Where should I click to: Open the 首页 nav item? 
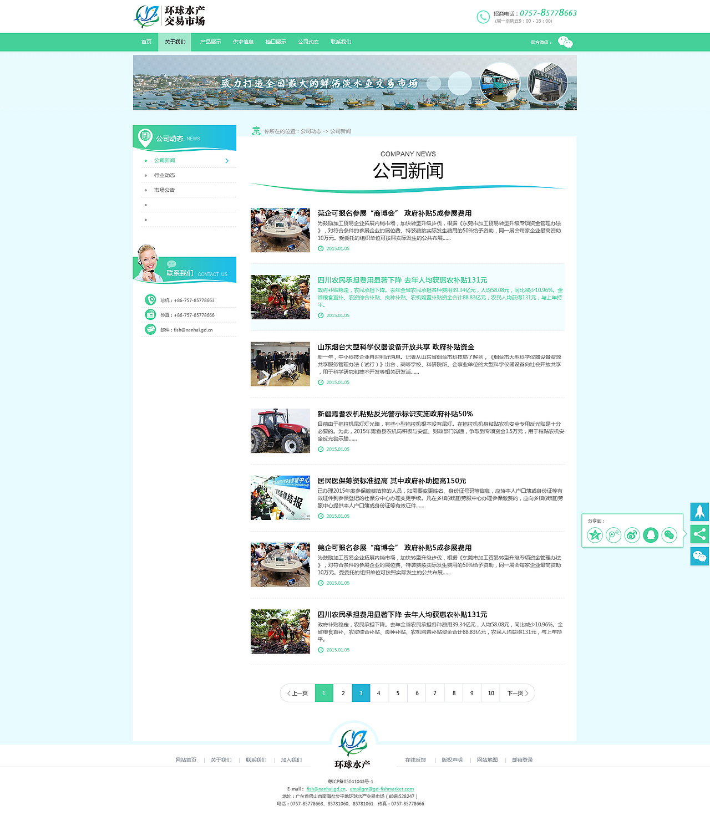(x=146, y=42)
